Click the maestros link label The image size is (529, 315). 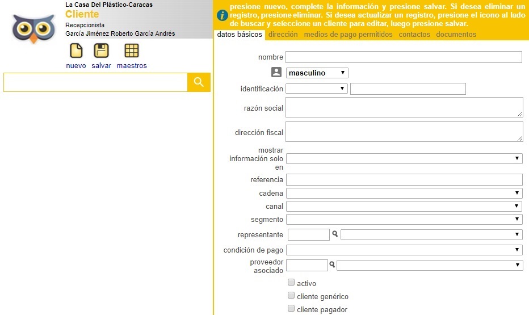point(132,66)
